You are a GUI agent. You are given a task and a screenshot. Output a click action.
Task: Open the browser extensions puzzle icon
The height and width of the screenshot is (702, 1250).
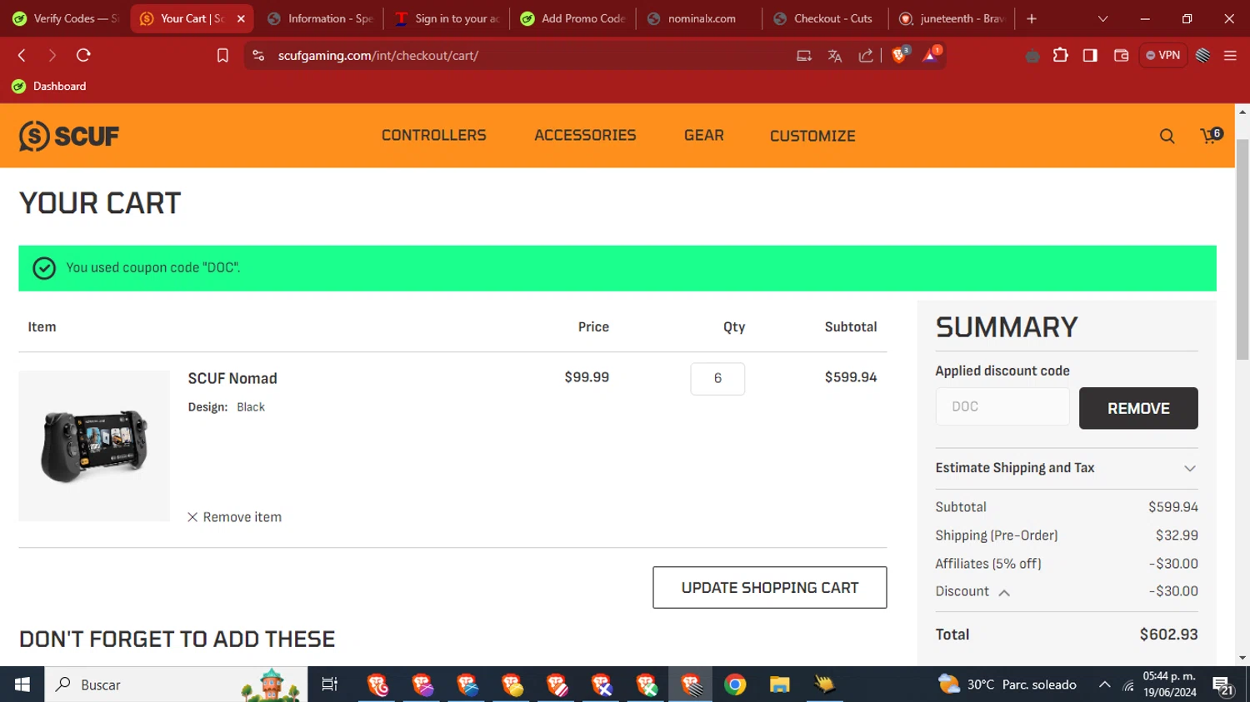[1060, 55]
